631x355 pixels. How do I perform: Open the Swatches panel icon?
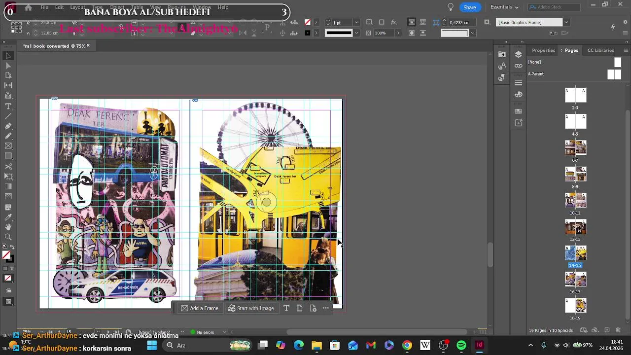coord(518,111)
